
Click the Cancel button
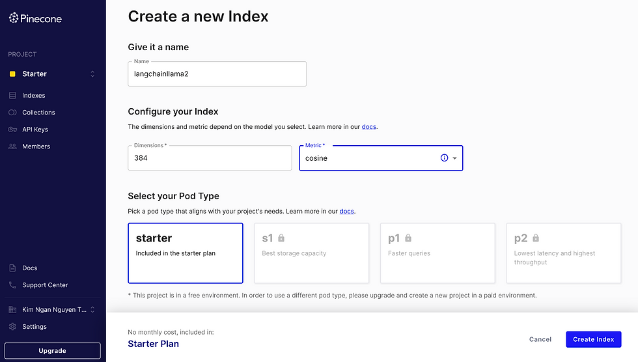tap(540, 339)
